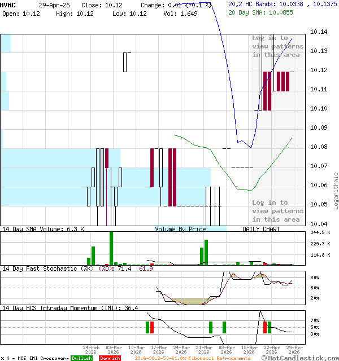Click the upper 'Log in to view patterns' message
The image size is (339, 361).
coord(277,46)
